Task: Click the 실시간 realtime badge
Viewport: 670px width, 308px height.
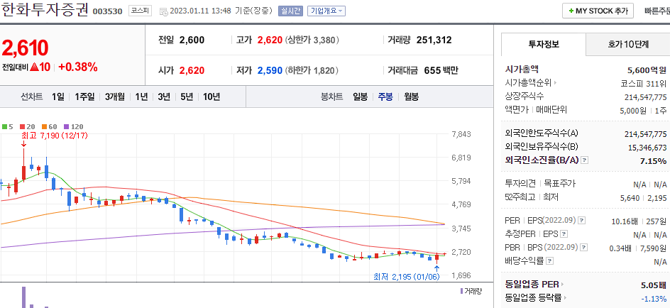Action: (290, 11)
